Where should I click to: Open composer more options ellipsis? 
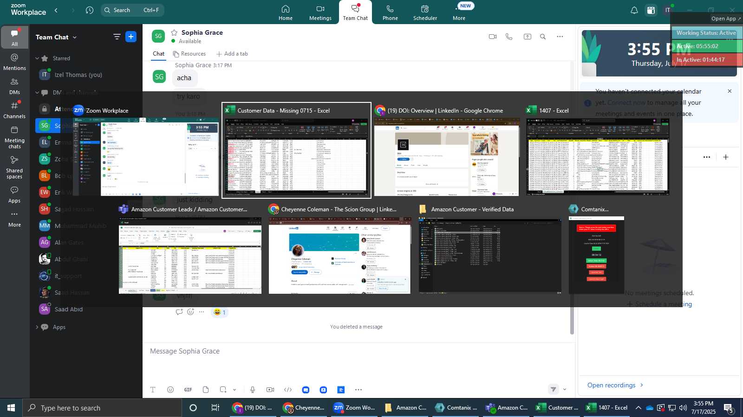(358, 390)
